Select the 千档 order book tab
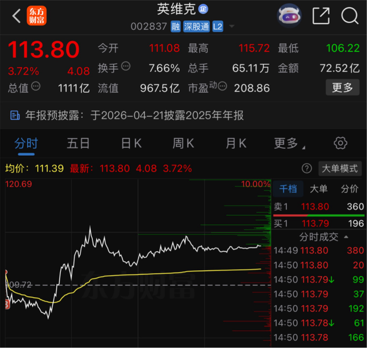The width and height of the screenshot is (367, 348). 288,189
